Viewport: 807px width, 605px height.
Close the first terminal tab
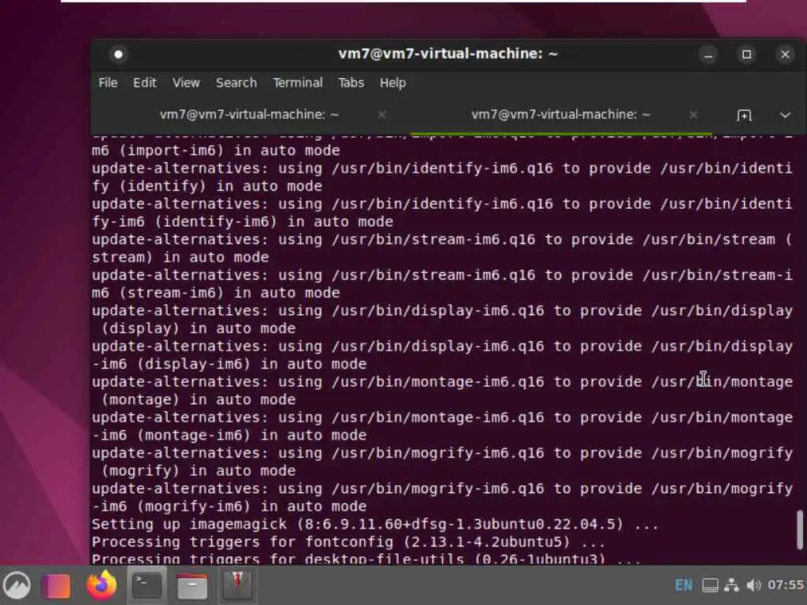[x=382, y=115]
